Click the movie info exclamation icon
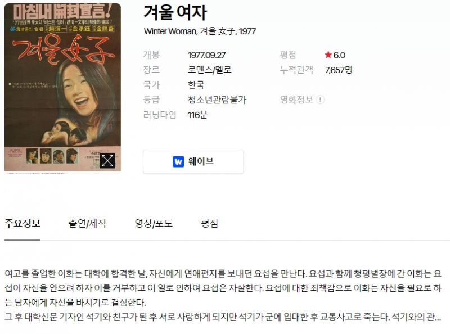The width and height of the screenshot is (450, 334). click(320, 100)
